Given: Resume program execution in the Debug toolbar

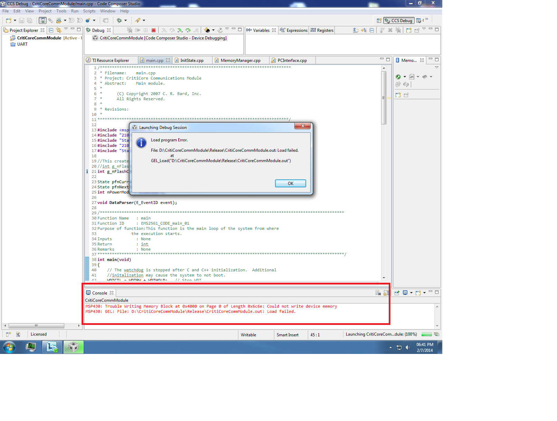Looking at the screenshot, I should [x=138, y=30].
